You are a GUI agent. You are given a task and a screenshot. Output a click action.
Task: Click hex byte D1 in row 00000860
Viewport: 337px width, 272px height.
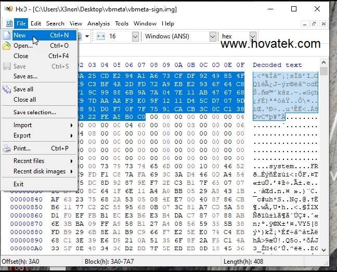[55, 215]
